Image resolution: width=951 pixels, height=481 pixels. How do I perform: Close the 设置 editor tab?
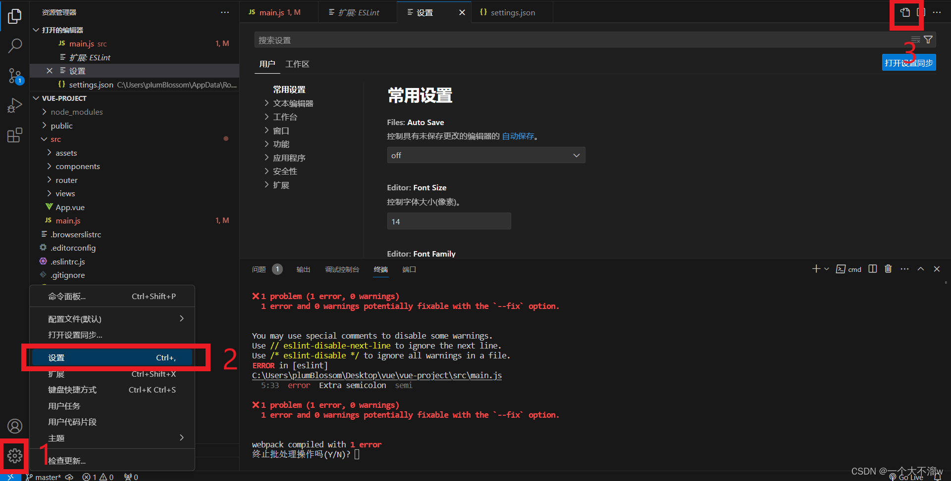pyautogui.click(x=462, y=12)
